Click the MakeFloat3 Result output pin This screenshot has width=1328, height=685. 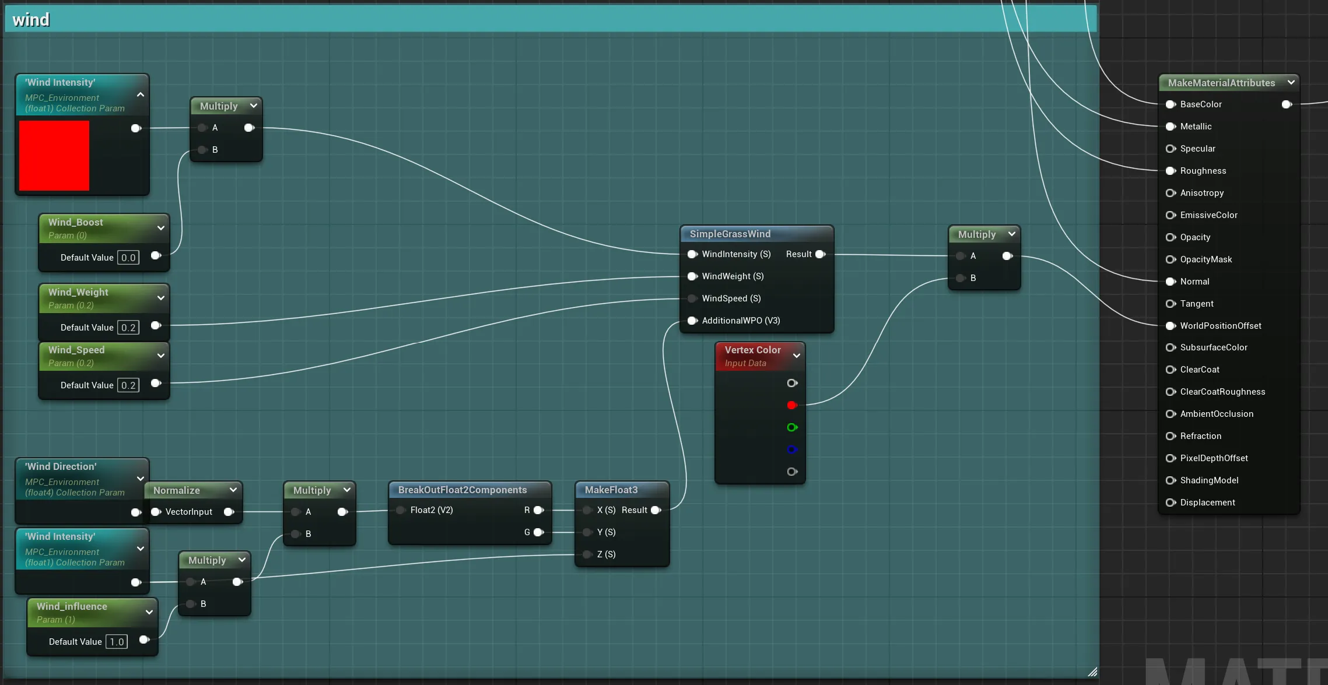[x=656, y=510]
